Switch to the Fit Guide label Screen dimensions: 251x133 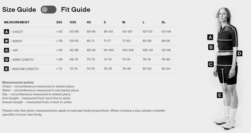tap(76, 10)
